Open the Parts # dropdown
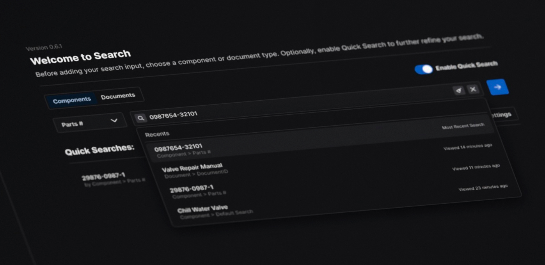 coord(90,122)
